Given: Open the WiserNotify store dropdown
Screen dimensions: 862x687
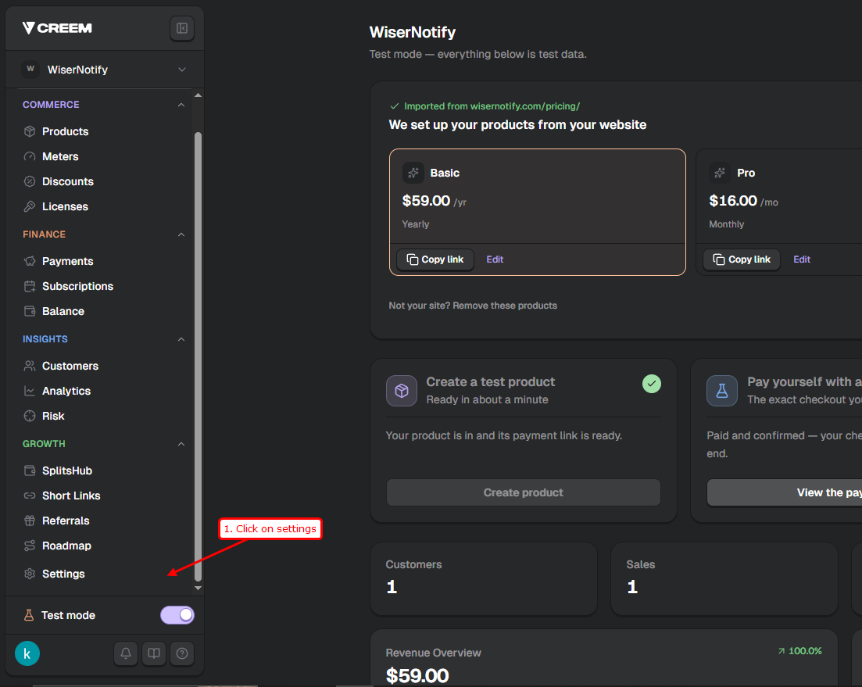Looking at the screenshot, I should pos(105,70).
